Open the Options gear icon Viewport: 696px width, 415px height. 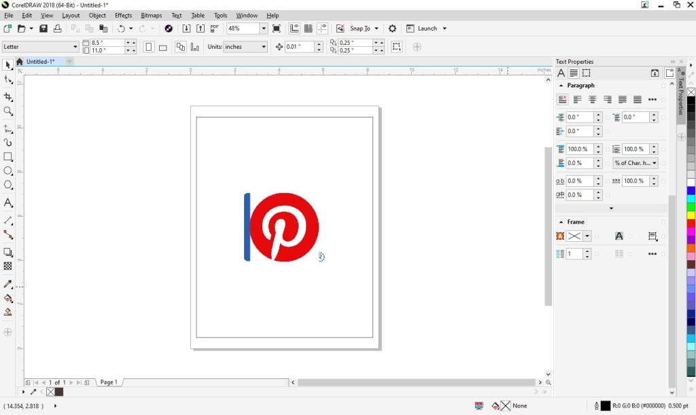click(392, 29)
